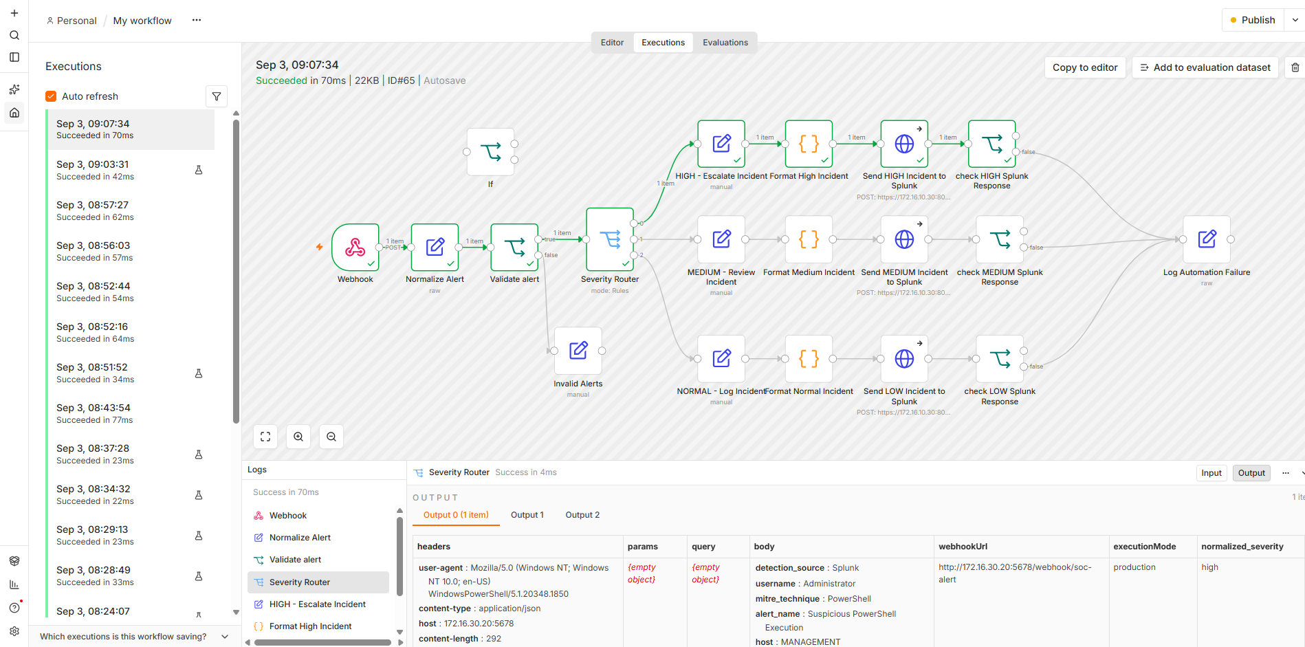1305x647 pixels.
Task: Switch to the Evaluations tab
Action: pos(725,43)
